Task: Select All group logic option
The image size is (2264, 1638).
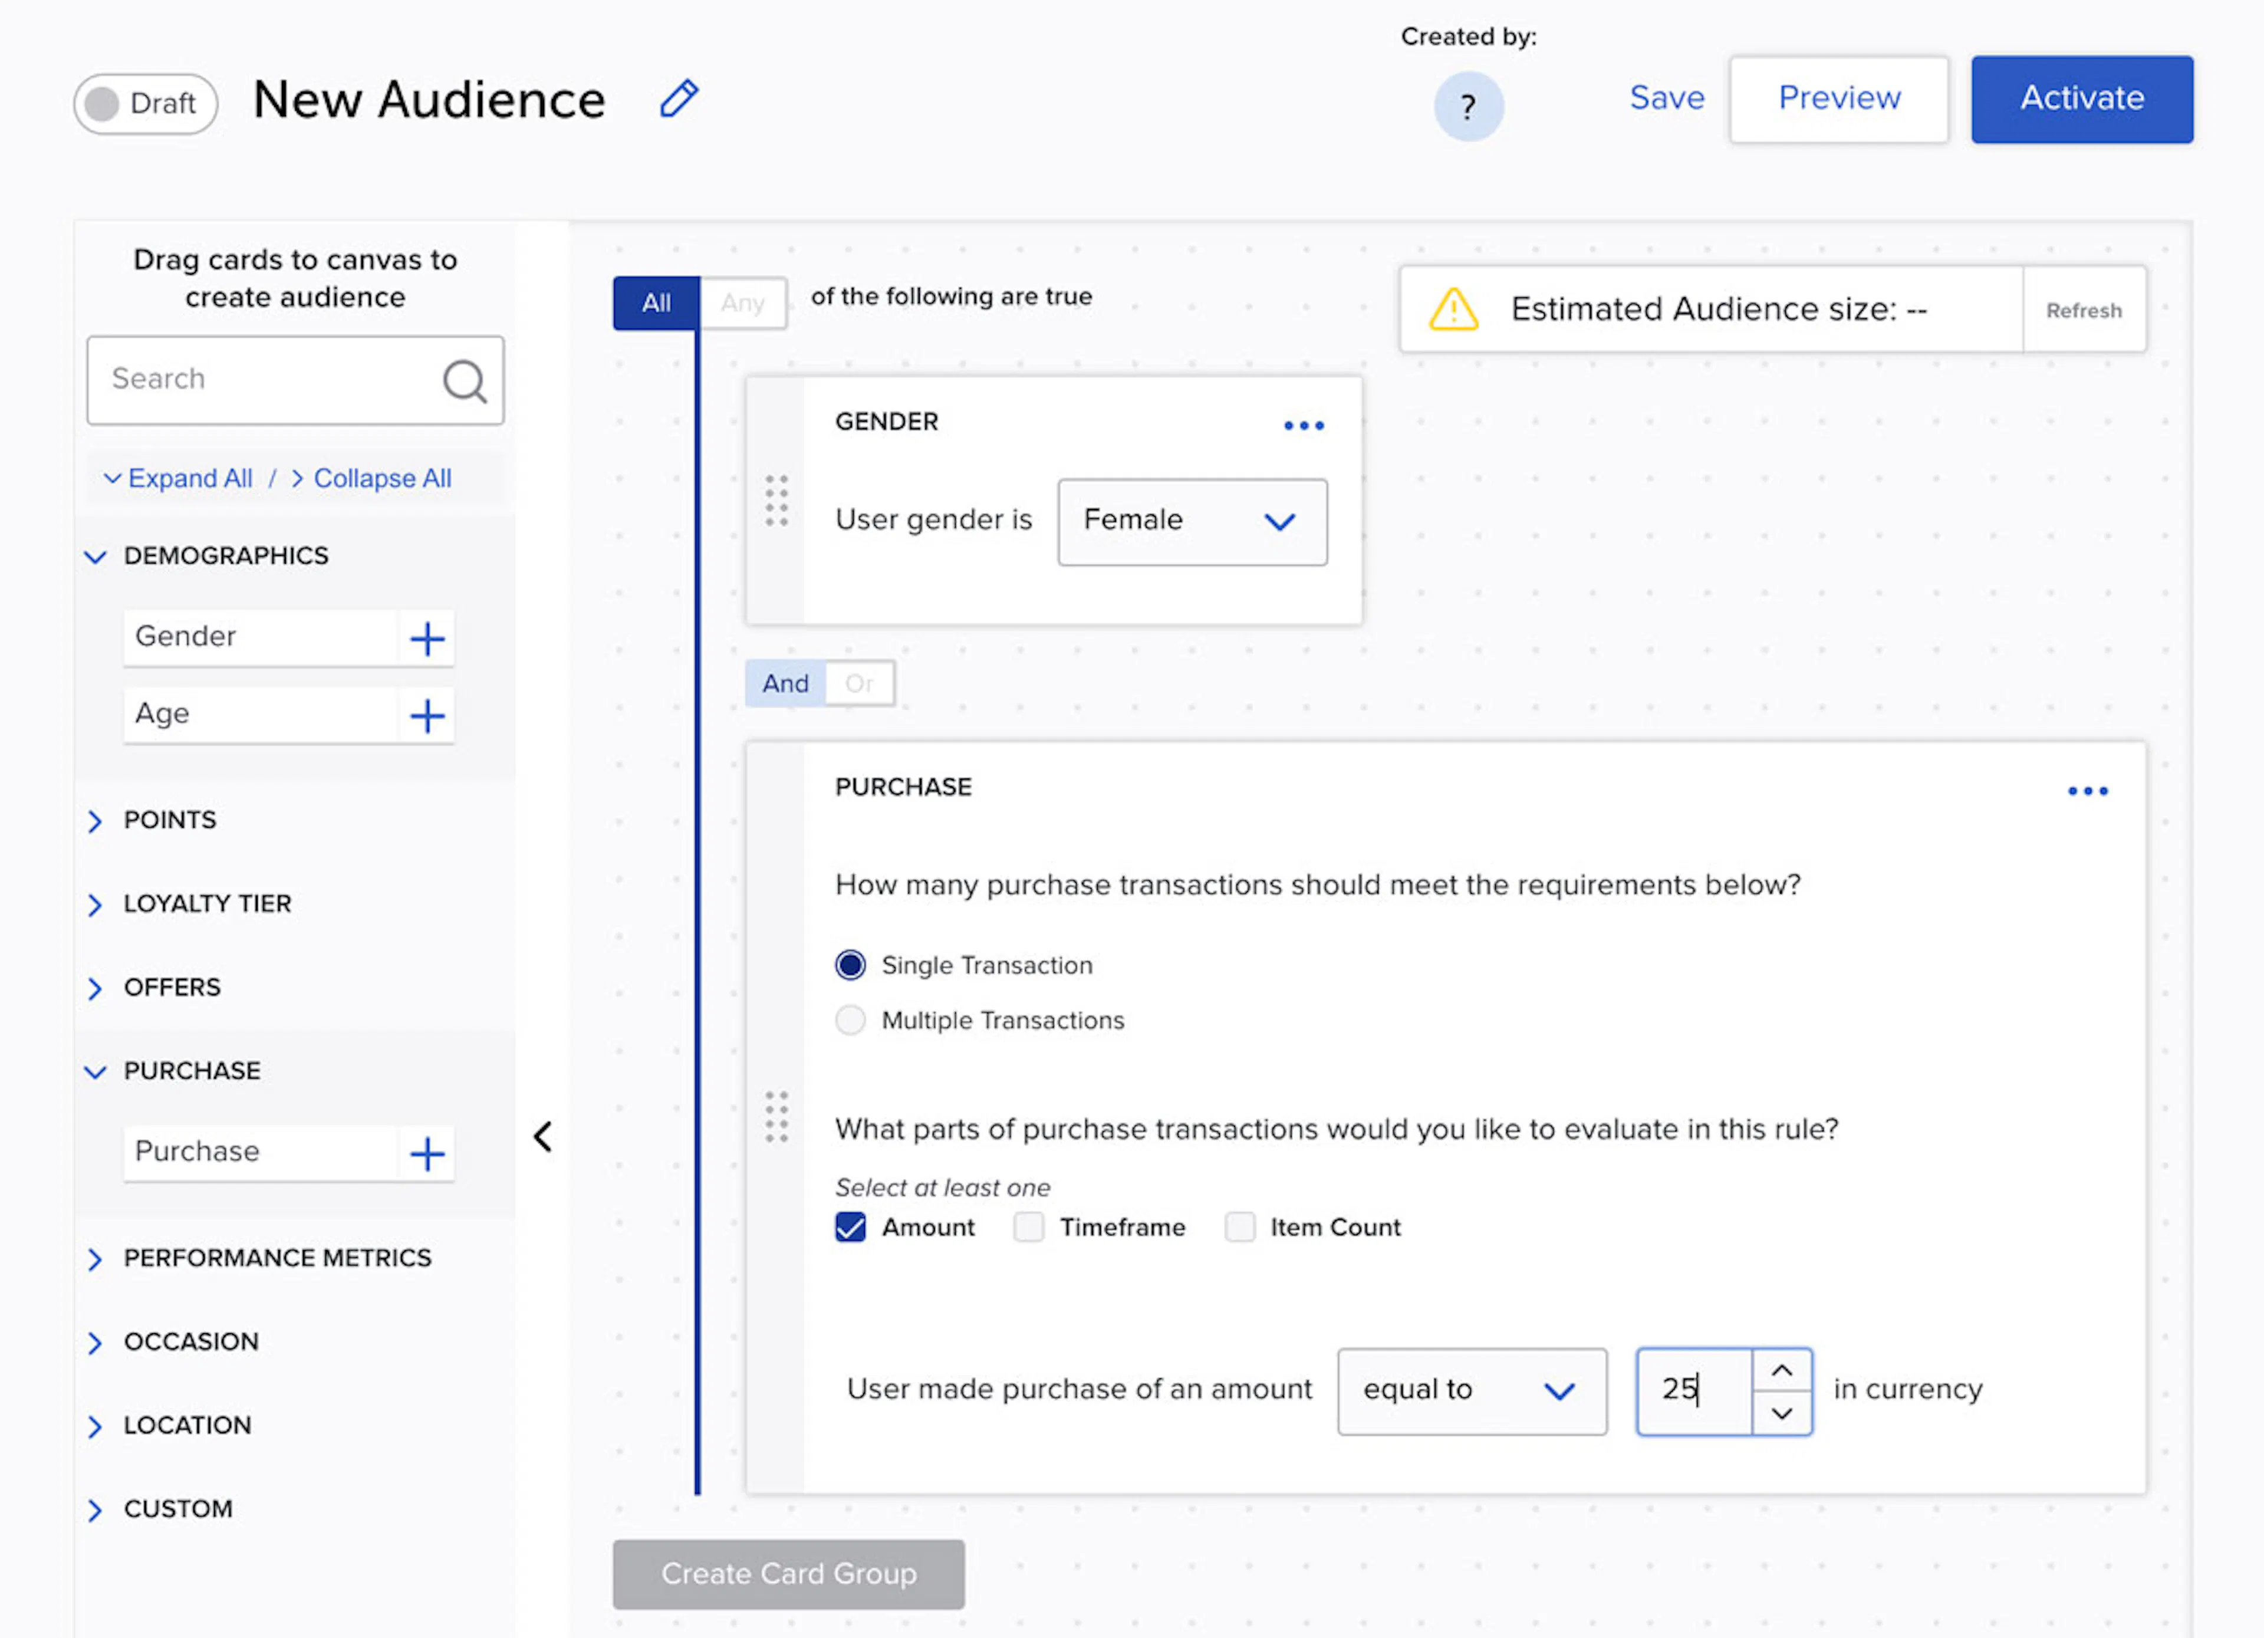Action: click(656, 302)
